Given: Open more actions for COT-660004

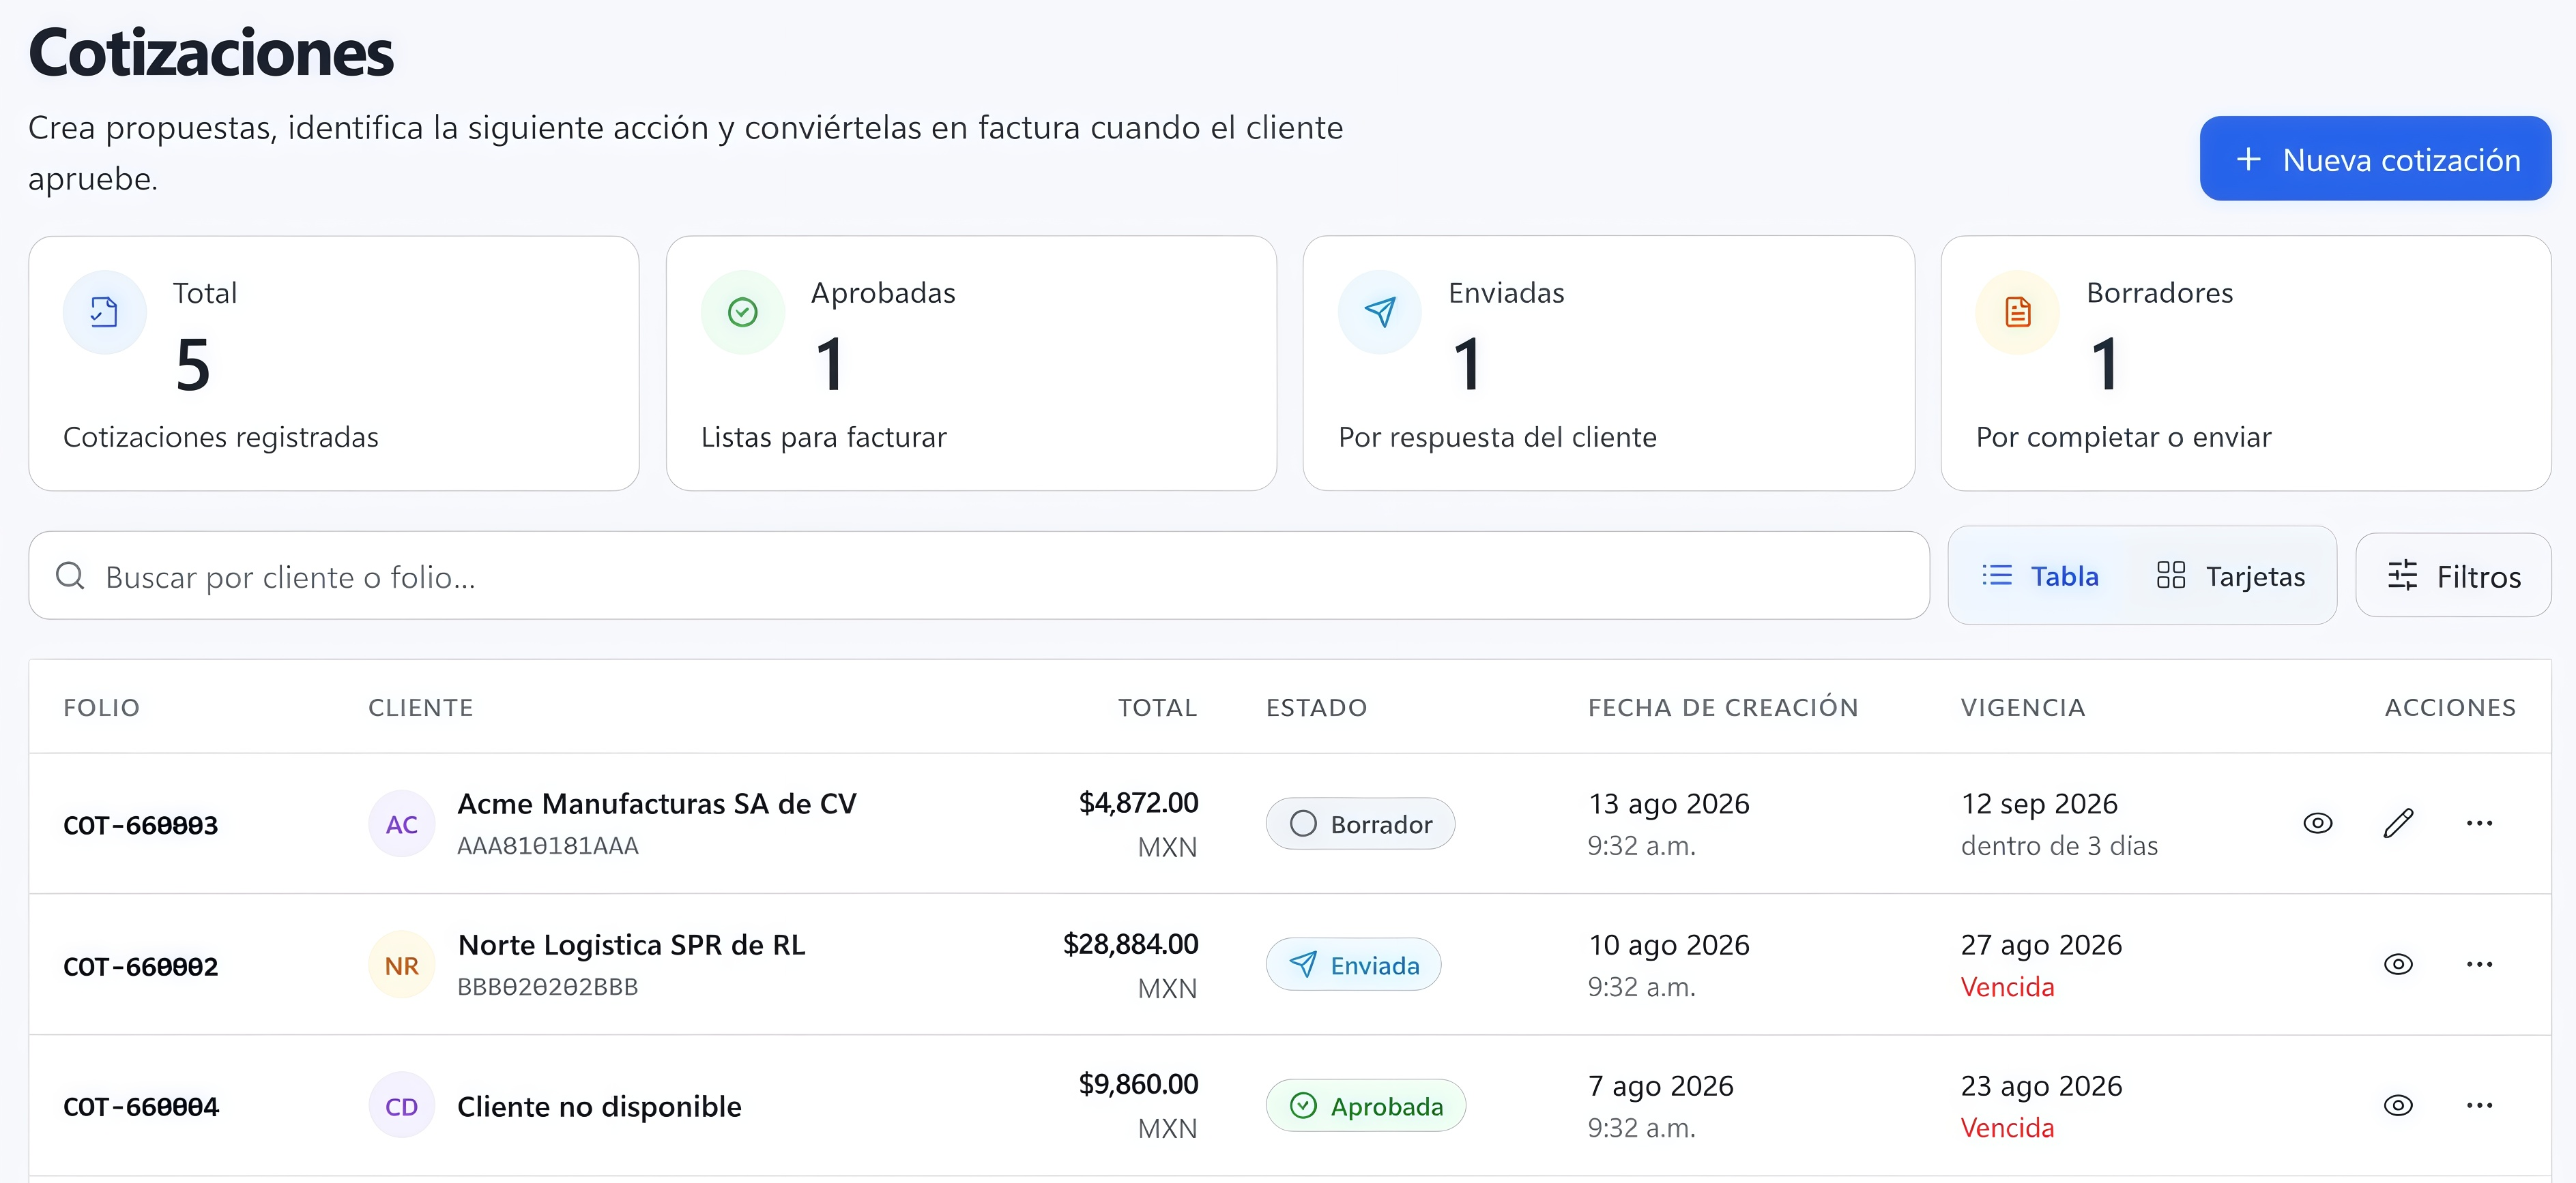Looking at the screenshot, I should pos(2479,1105).
